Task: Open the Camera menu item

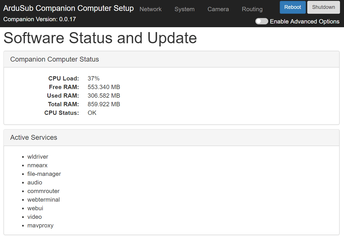Action: pos(218,9)
